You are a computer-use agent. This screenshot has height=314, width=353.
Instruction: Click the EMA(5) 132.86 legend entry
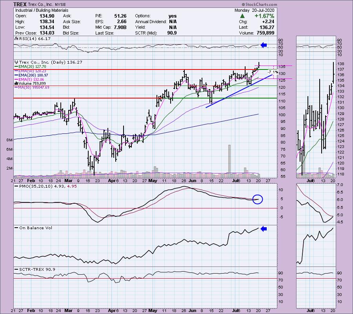click(x=31, y=80)
